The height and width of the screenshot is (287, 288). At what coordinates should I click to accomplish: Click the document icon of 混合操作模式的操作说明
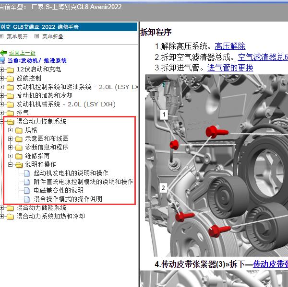26,199
